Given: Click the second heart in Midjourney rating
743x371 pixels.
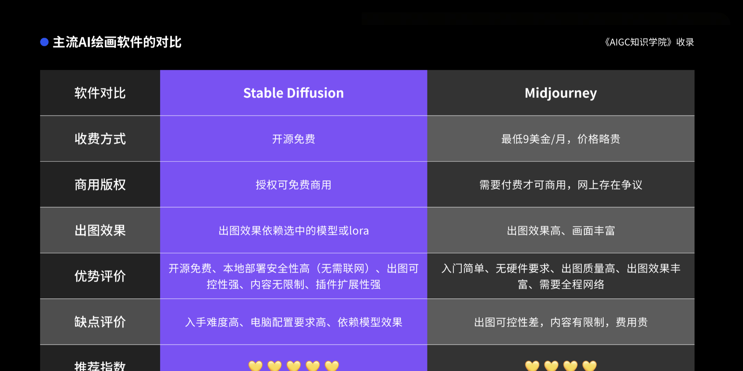Looking at the screenshot, I should (551, 365).
